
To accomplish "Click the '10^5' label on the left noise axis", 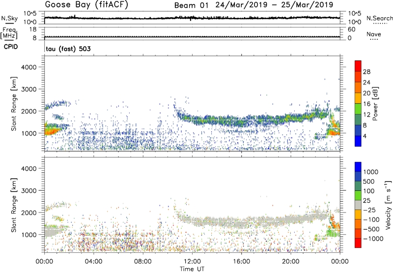I will [30, 13].
